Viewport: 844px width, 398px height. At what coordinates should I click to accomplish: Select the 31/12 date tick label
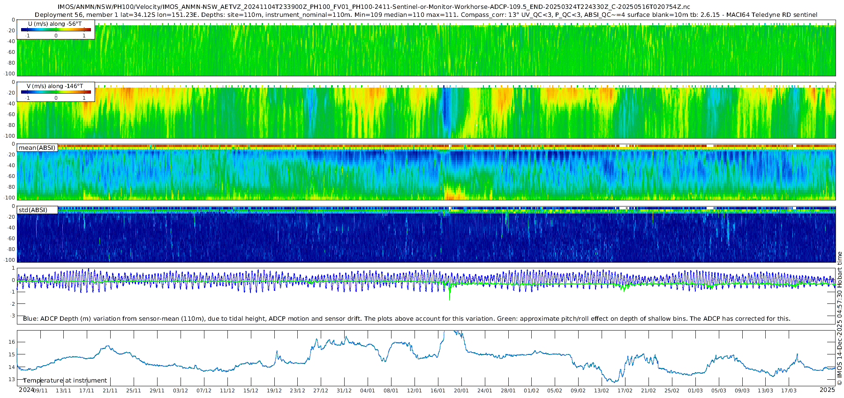[x=344, y=391]
